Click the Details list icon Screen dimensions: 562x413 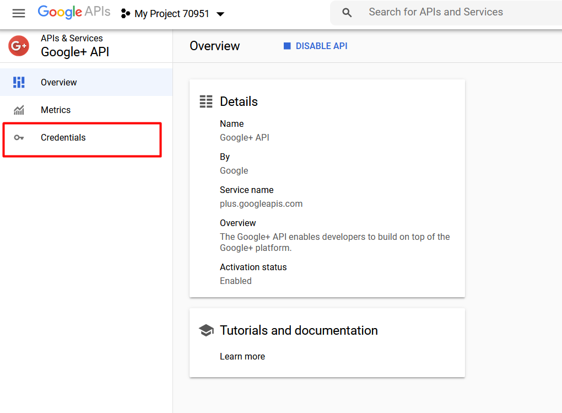(x=206, y=101)
